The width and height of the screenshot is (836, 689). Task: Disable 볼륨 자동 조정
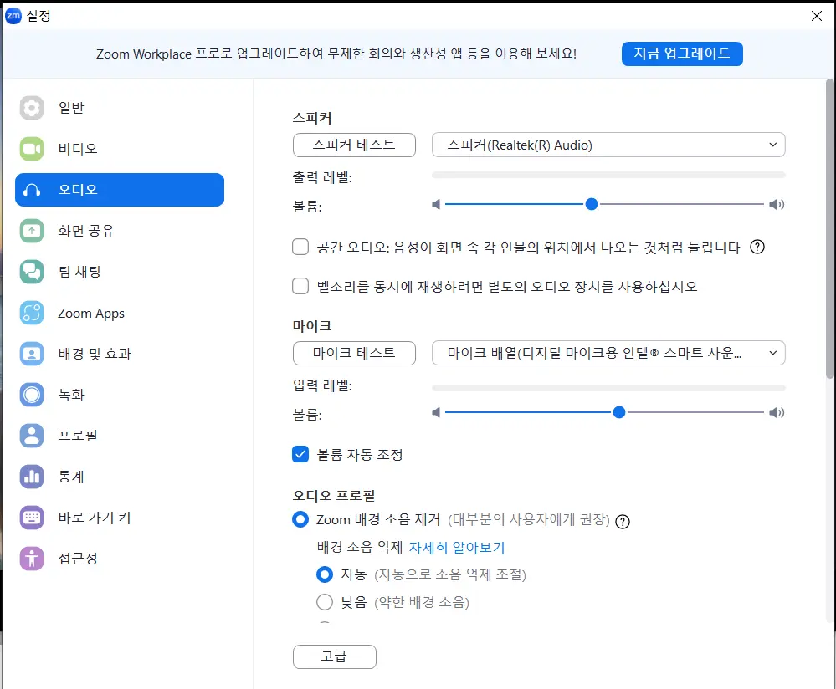(x=300, y=454)
